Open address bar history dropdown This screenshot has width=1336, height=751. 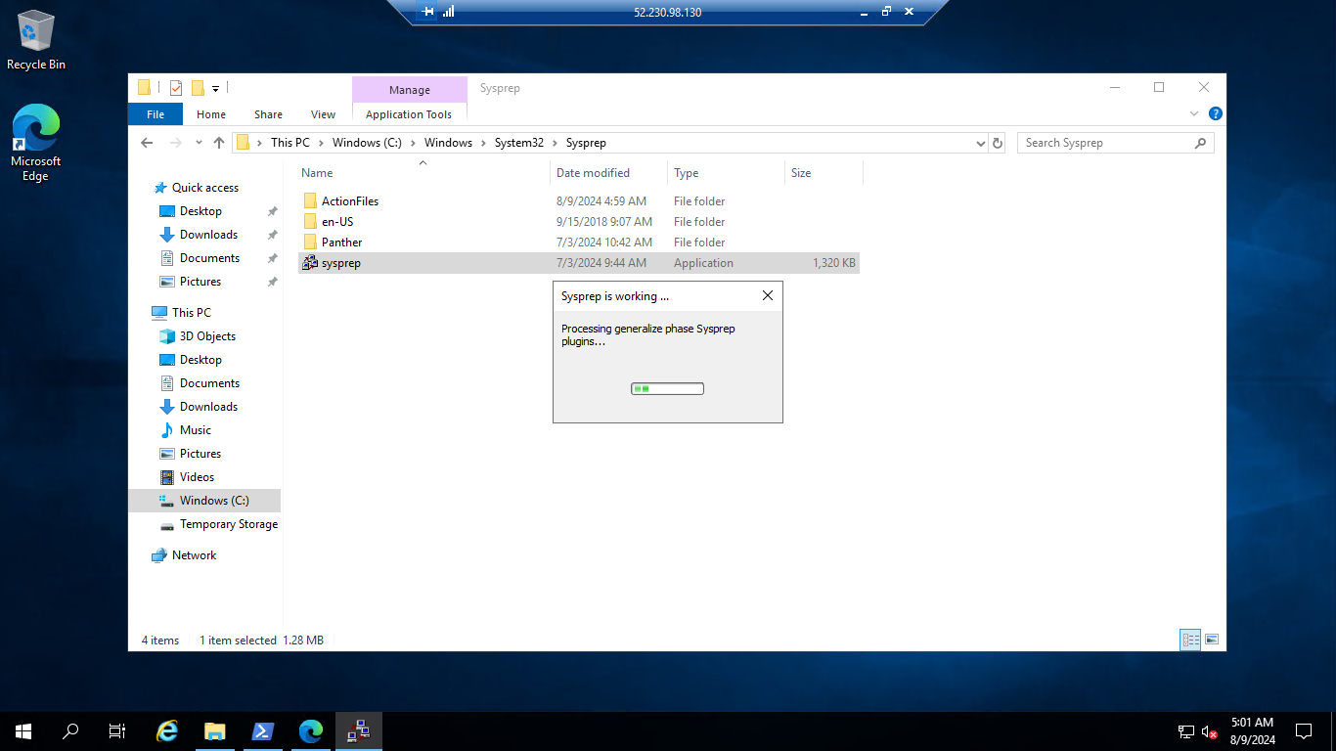(x=981, y=143)
